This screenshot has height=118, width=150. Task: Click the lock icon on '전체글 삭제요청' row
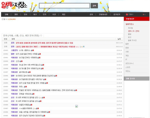click(32, 94)
